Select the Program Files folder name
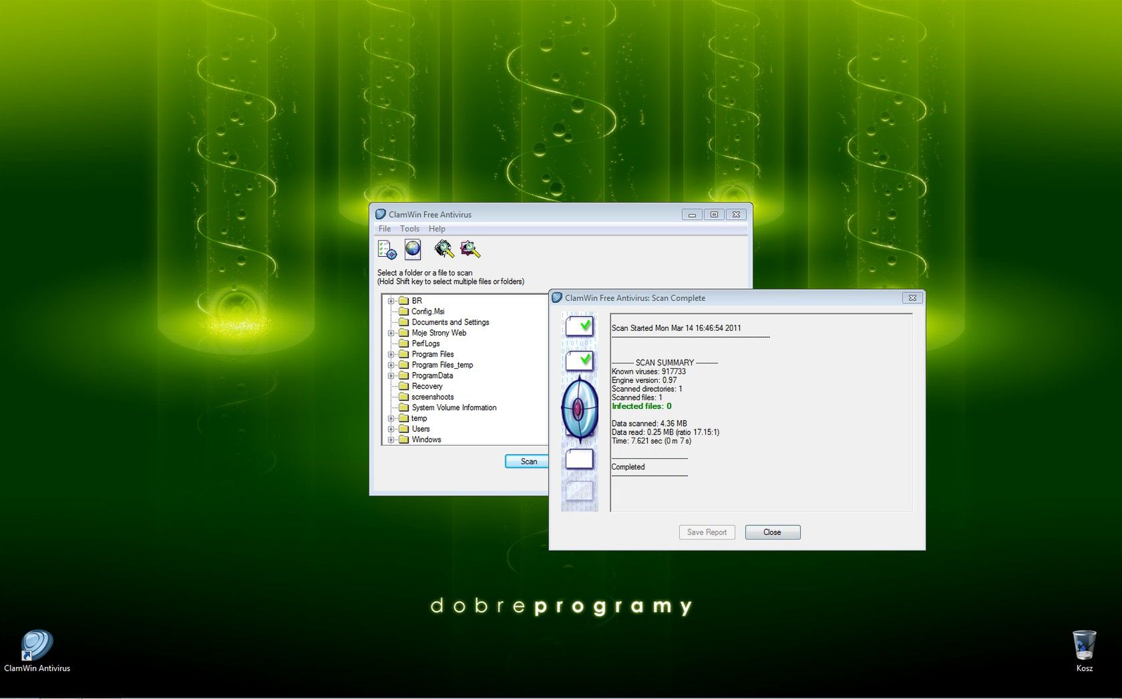Image resolution: width=1122 pixels, height=699 pixels. coord(433,354)
